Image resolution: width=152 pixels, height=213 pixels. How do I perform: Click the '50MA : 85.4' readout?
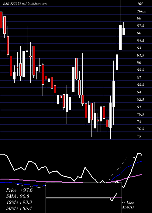pyautogui.click(x=19, y=208)
